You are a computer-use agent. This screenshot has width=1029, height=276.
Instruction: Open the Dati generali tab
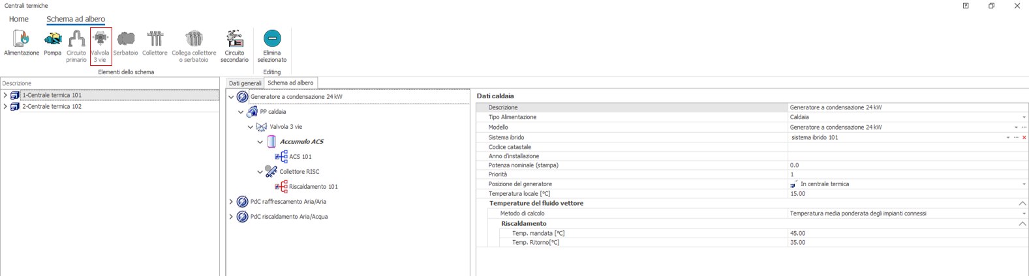click(245, 83)
